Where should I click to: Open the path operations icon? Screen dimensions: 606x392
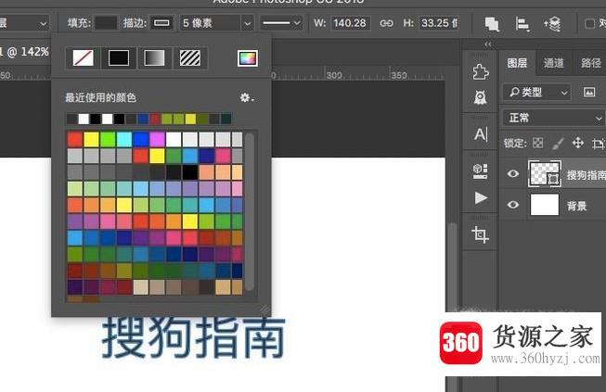(x=492, y=24)
